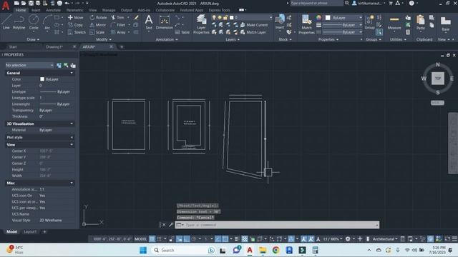
Task: Switch to Drawing1 file tab
Action: point(54,46)
